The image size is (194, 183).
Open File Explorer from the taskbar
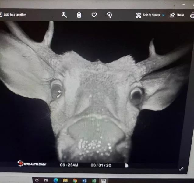[x=65, y=181]
